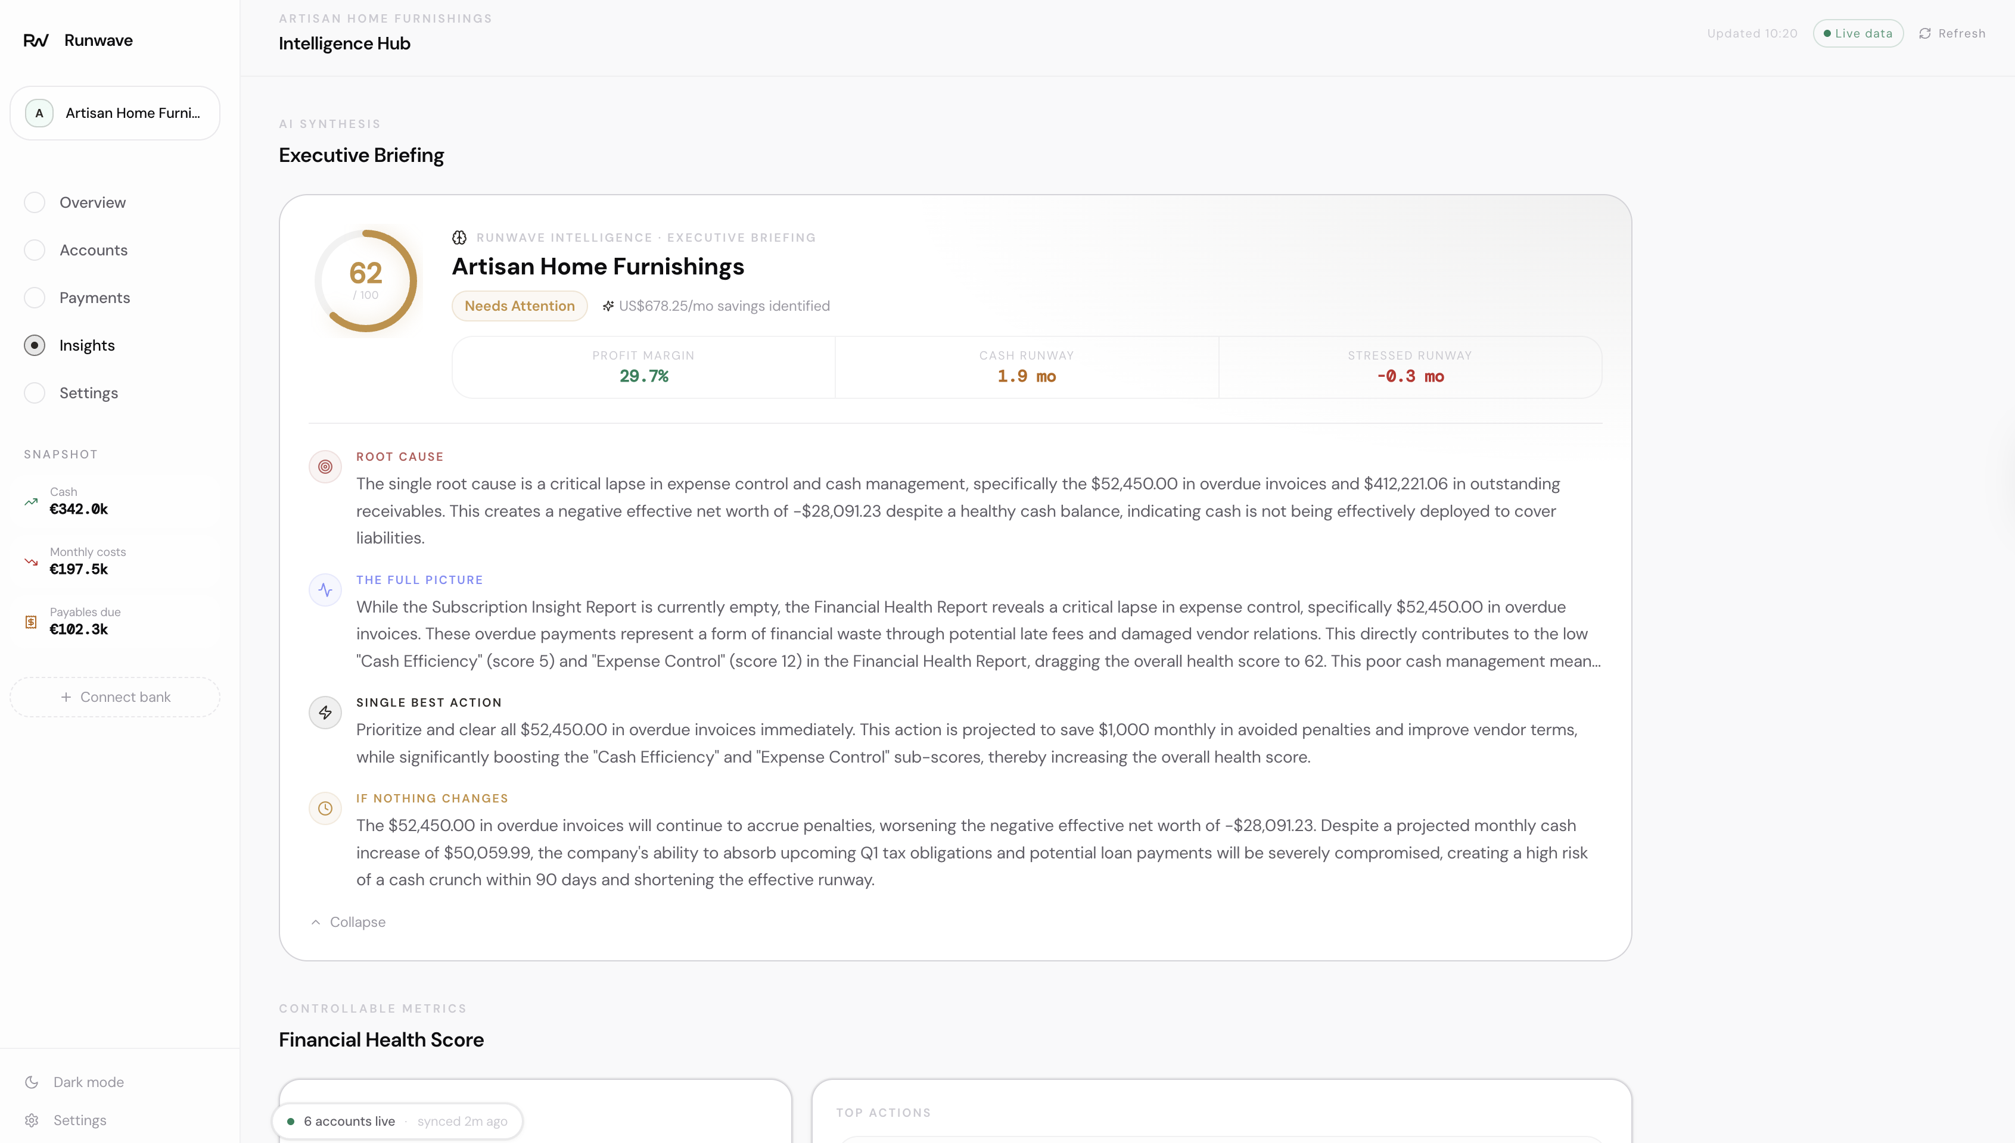This screenshot has width=2015, height=1143.
Task: Click the brain icon beside Runwave Intelligence
Action: pos(459,238)
